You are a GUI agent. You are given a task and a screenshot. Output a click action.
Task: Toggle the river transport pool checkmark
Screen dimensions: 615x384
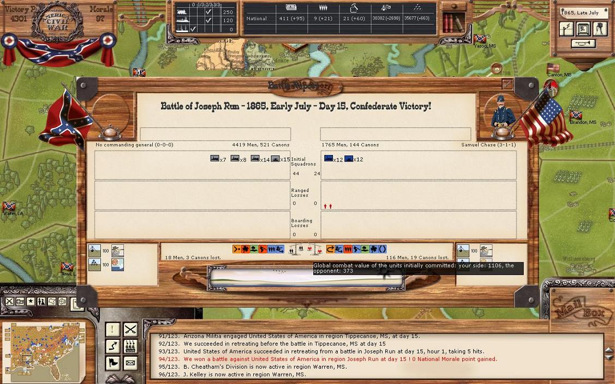(208, 21)
